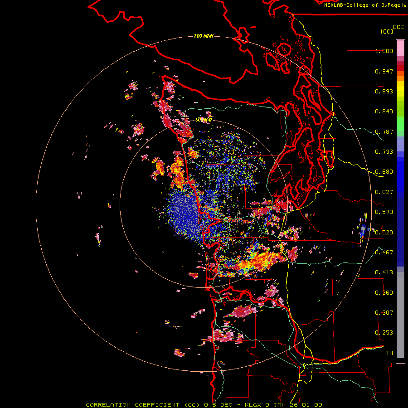Screen dimensions: 408x408
Task: Click the 0.253 legend value
Action: pyautogui.click(x=384, y=333)
